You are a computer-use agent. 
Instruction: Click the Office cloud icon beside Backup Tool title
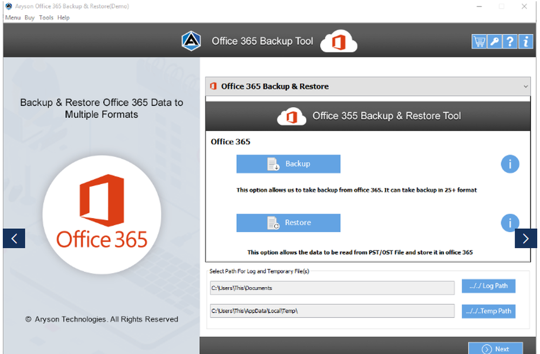pos(339,42)
